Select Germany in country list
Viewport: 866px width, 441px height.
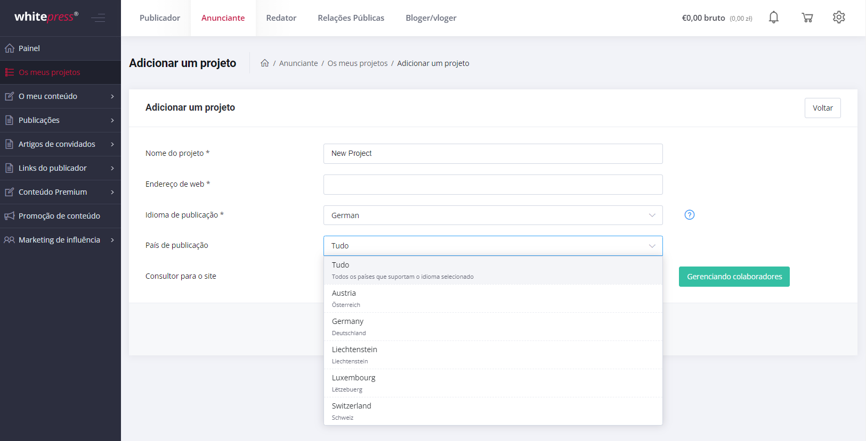coord(493,327)
